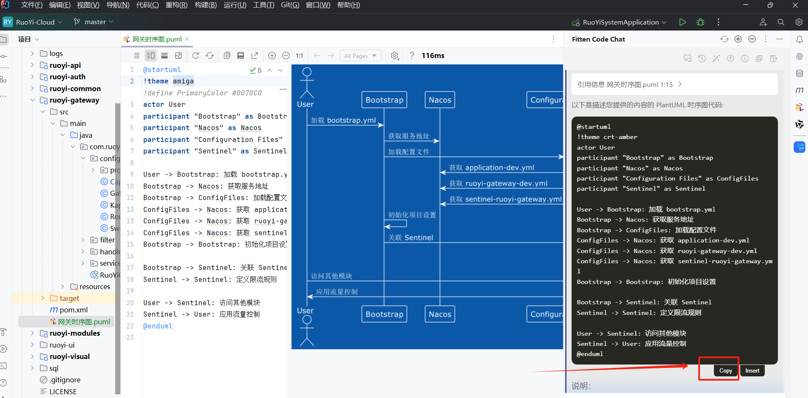The width and height of the screenshot is (808, 398).
Task: Open the Git(G) menu
Action: (290, 5)
